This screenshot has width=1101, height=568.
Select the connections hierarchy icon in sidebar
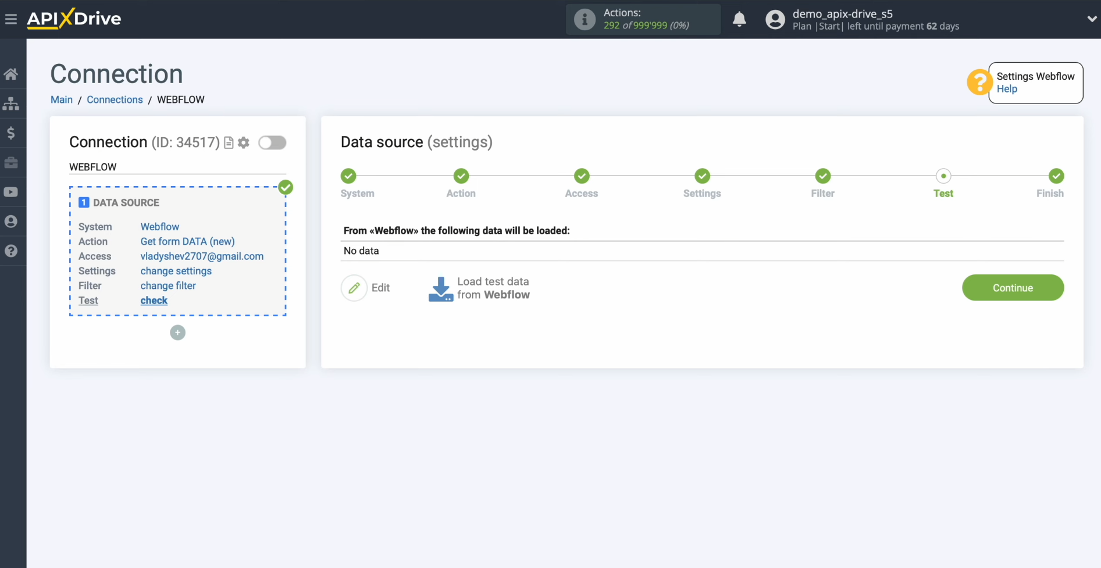12,103
